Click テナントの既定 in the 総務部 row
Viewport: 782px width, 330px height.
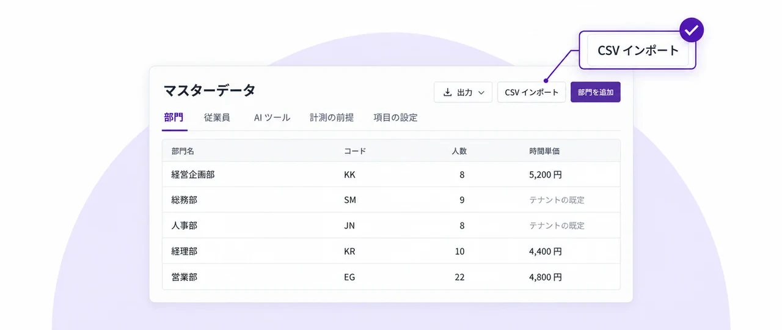pos(557,200)
